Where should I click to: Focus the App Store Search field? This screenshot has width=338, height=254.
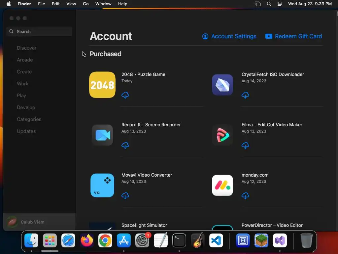[39, 31]
